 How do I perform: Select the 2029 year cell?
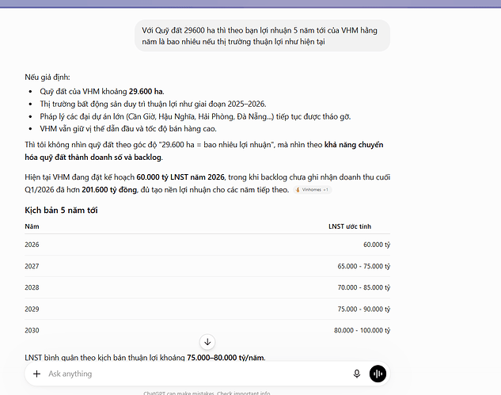[x=32, y=309]
